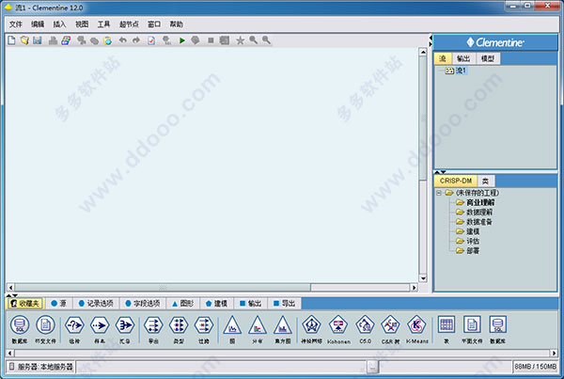Viewport: 564px width, 379px height.
Task: Open the 视图 menu
Action: 82,24
